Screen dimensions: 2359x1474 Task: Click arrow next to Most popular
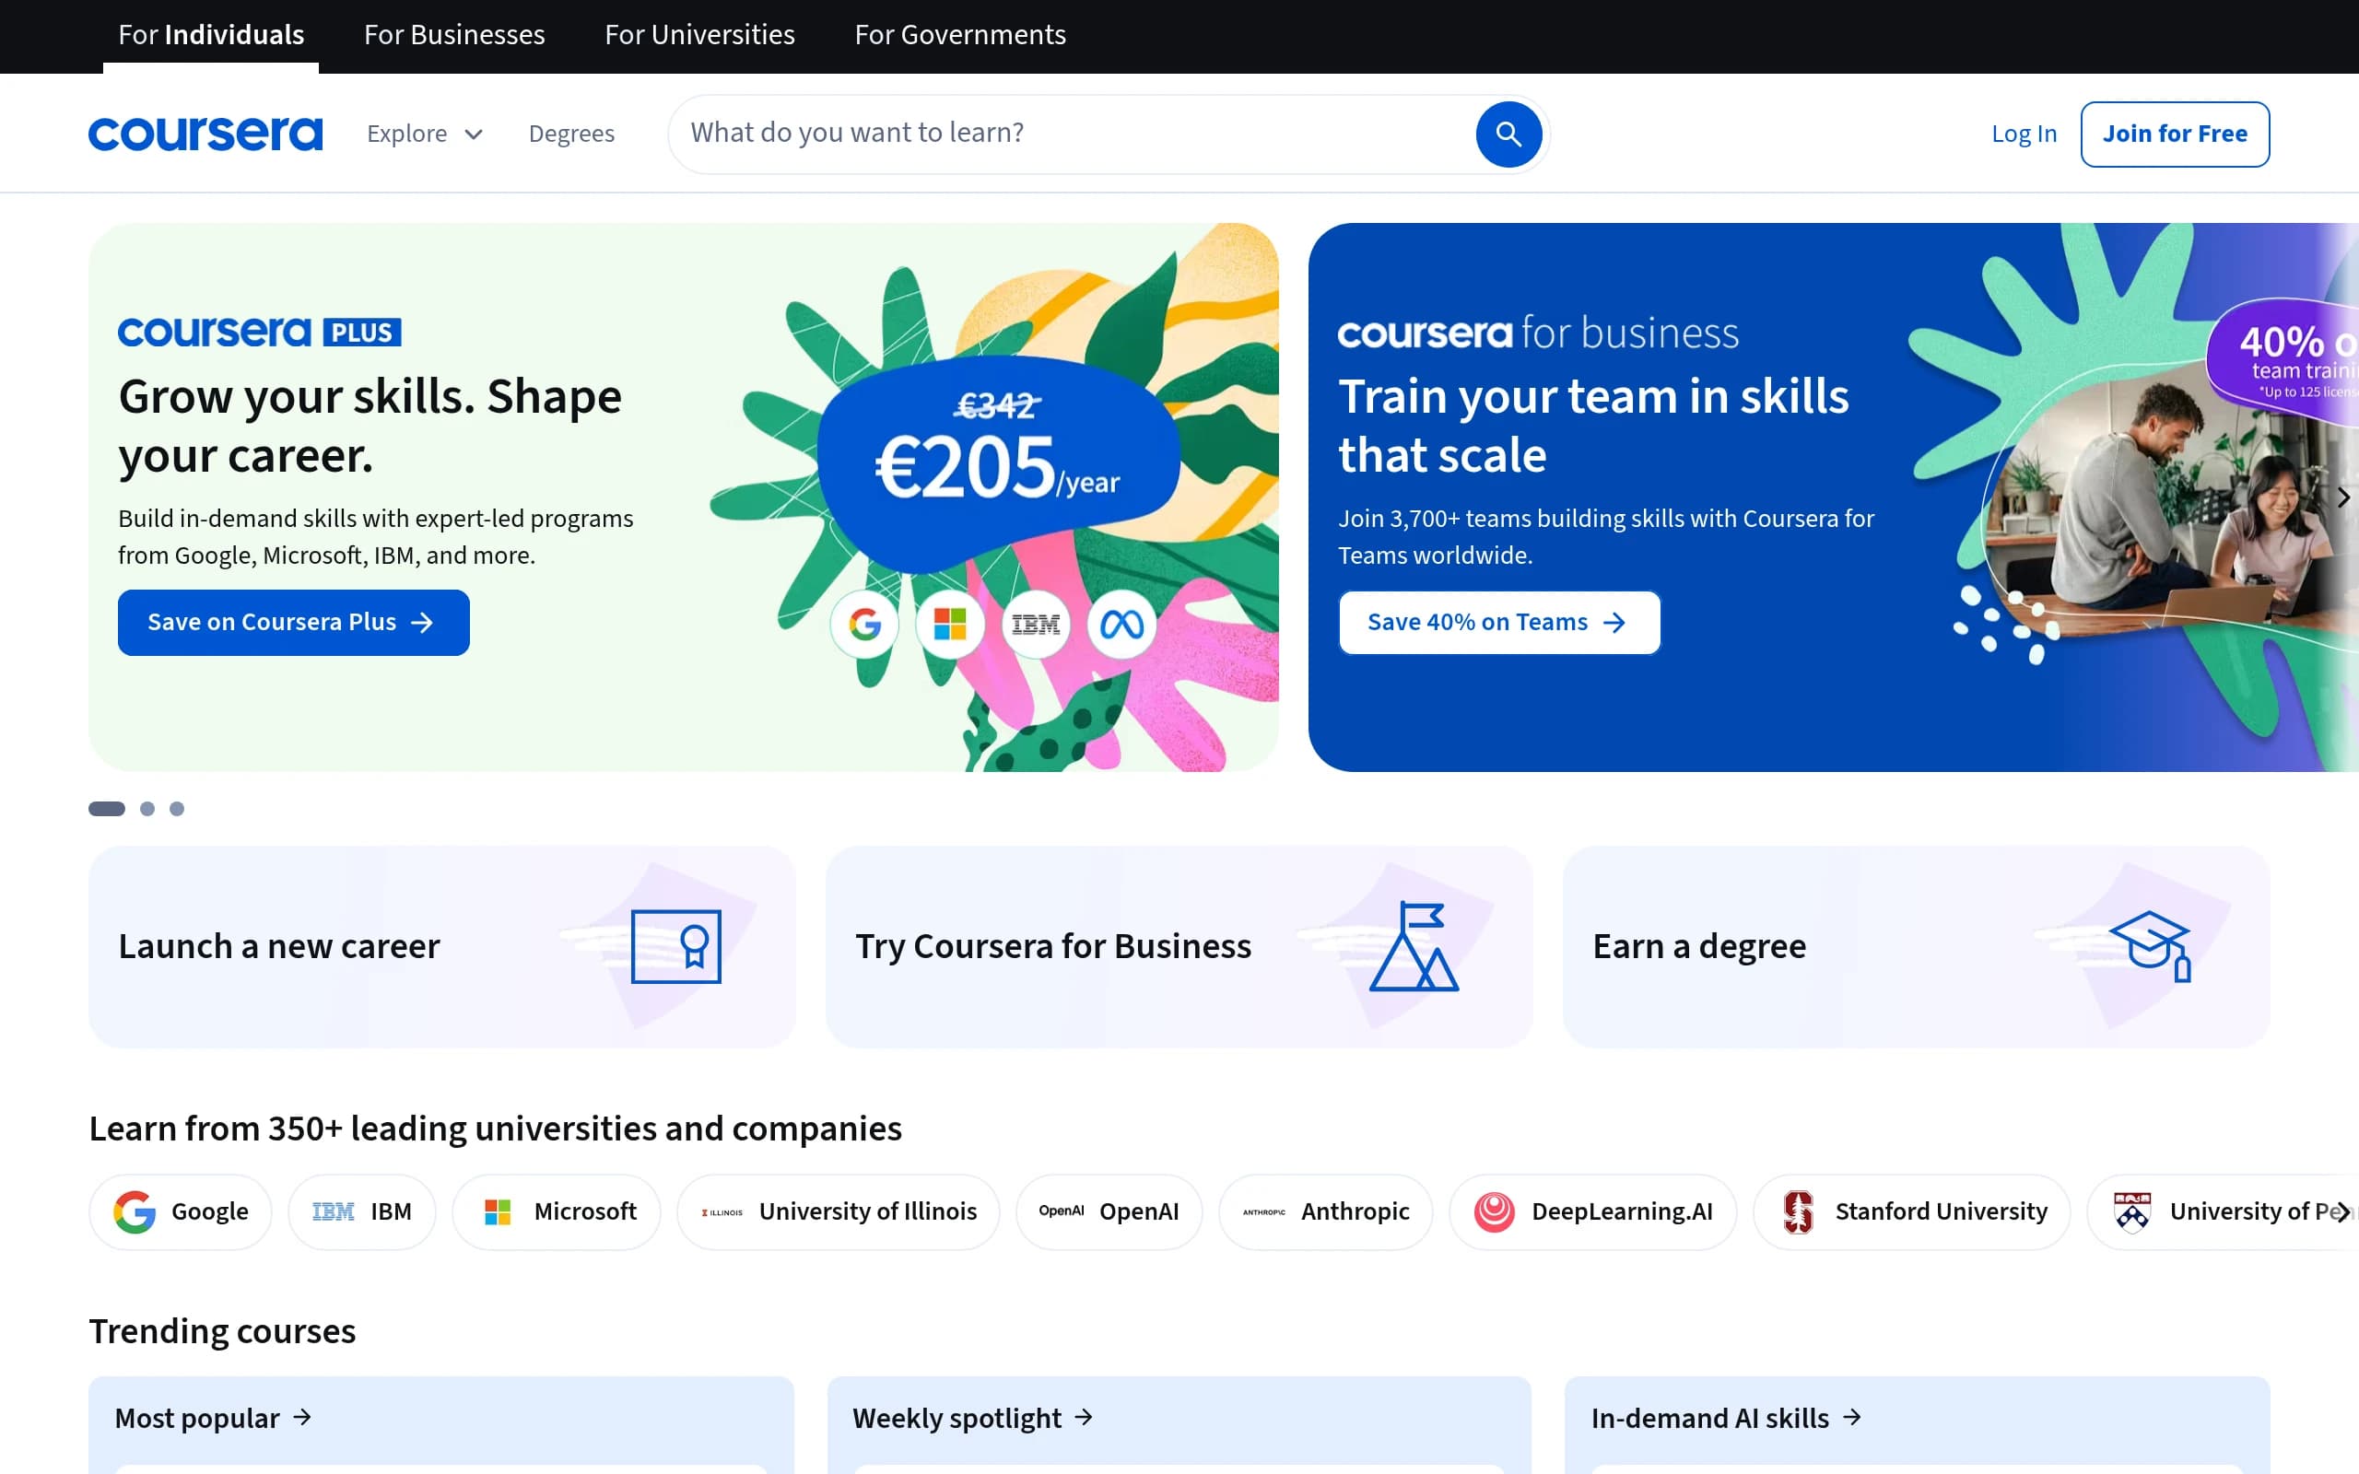(303, 1417)
